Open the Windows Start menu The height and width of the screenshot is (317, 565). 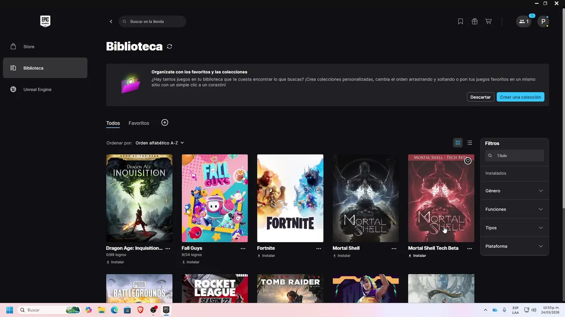[9, 310]
